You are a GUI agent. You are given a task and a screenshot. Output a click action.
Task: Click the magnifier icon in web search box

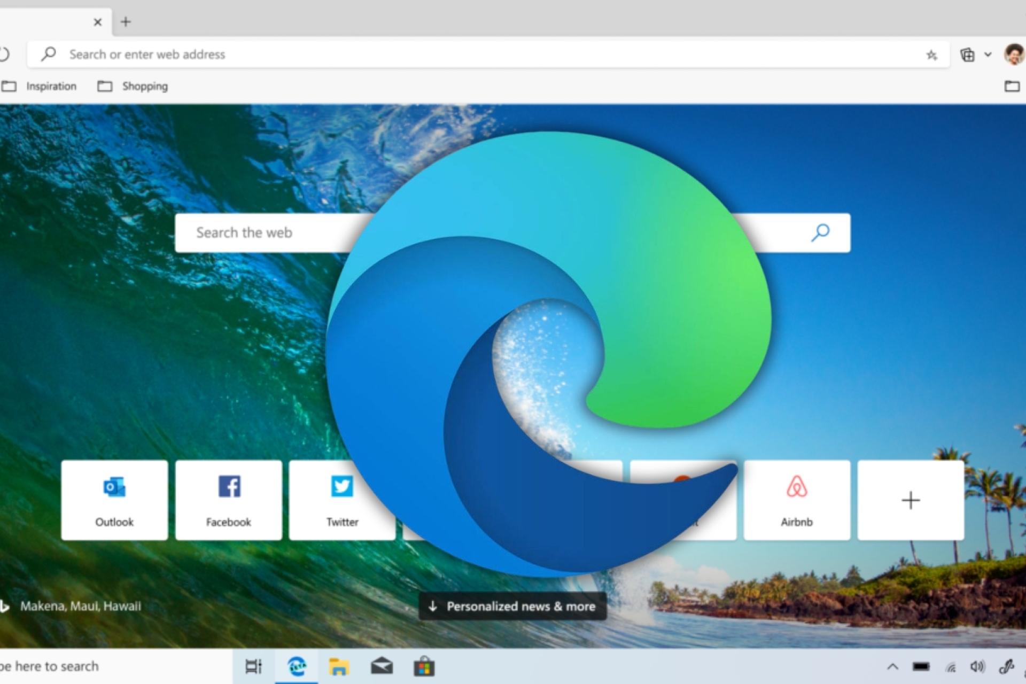[820, 232]
